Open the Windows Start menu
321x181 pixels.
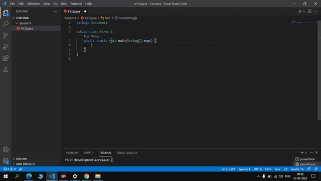click(x=6, y=176)
